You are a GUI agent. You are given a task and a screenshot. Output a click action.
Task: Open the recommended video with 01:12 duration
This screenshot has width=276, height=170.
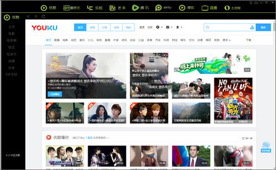coord(233,156)
